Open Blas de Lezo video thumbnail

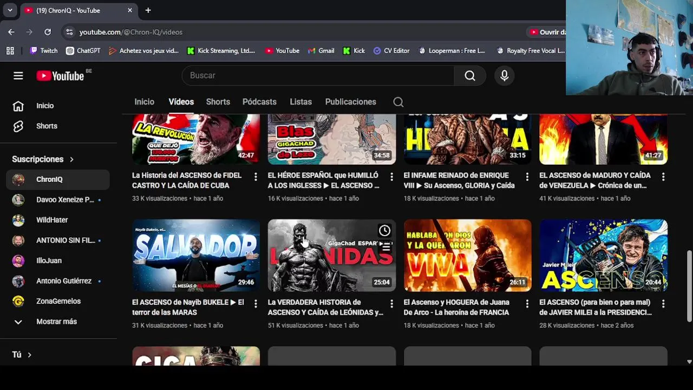click(x=332, y=139)
